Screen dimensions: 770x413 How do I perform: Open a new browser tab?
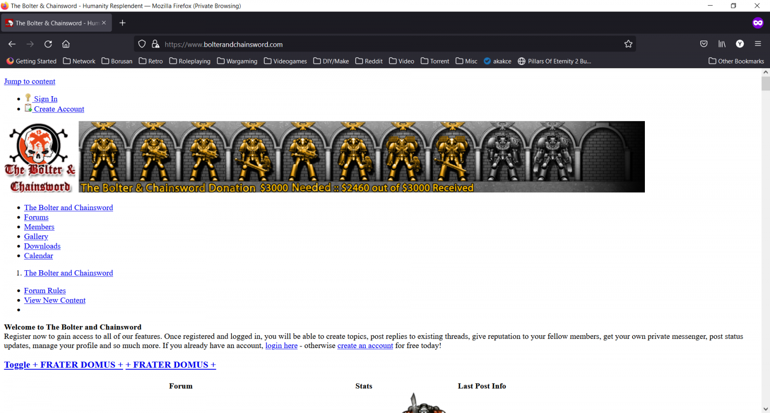click(123, 23)
